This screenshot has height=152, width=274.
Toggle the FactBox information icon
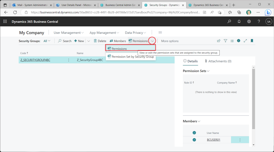click(x=238, y=41)
